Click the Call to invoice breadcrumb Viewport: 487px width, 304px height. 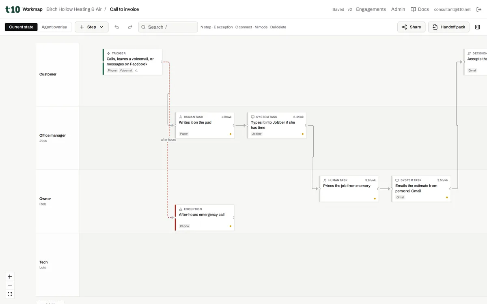(124, 9)
